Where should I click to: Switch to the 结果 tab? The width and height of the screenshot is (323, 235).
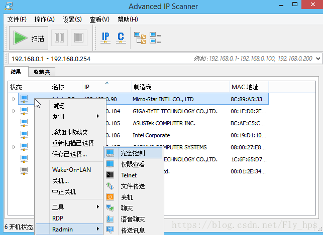tap(16, 72)
